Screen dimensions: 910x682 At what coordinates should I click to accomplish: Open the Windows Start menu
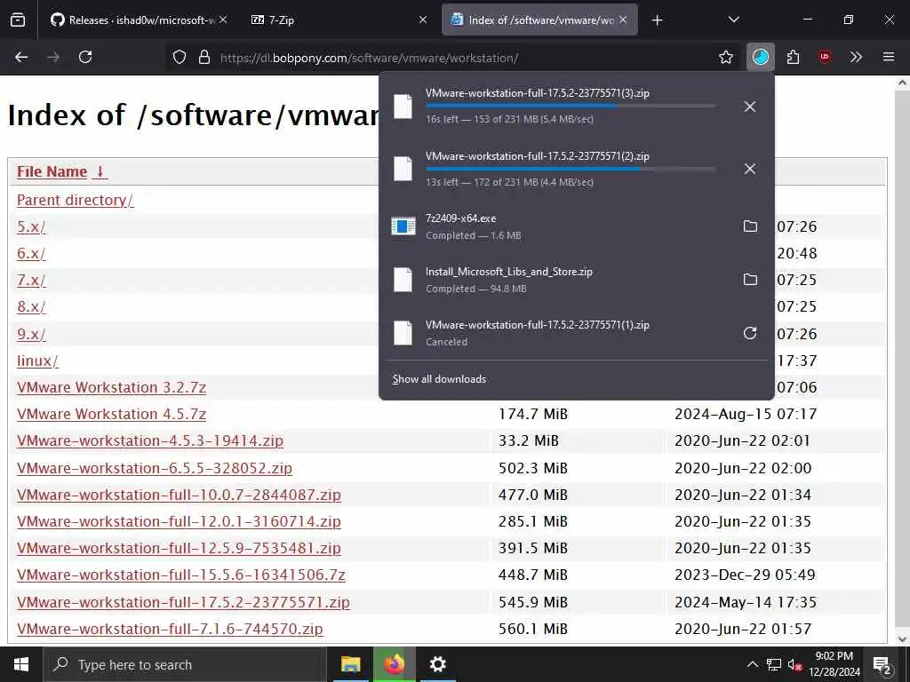click(21, 664)
